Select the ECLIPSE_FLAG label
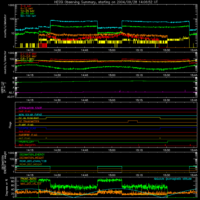The width and height of the screenshot is (200, 200). [x=27, y=128]
